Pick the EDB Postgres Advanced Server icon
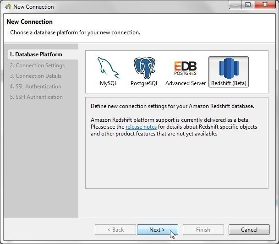279x244 pixels. (x=186, y=68)
